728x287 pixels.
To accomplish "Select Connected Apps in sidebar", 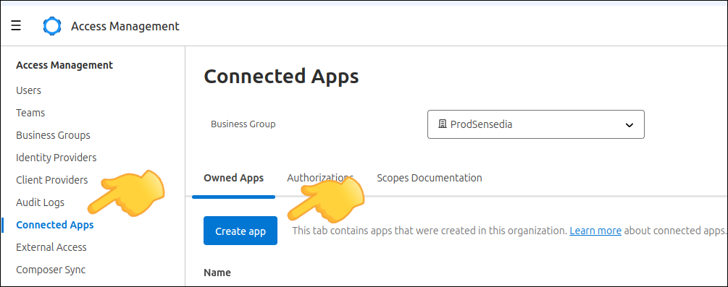I will coord(55,225).
